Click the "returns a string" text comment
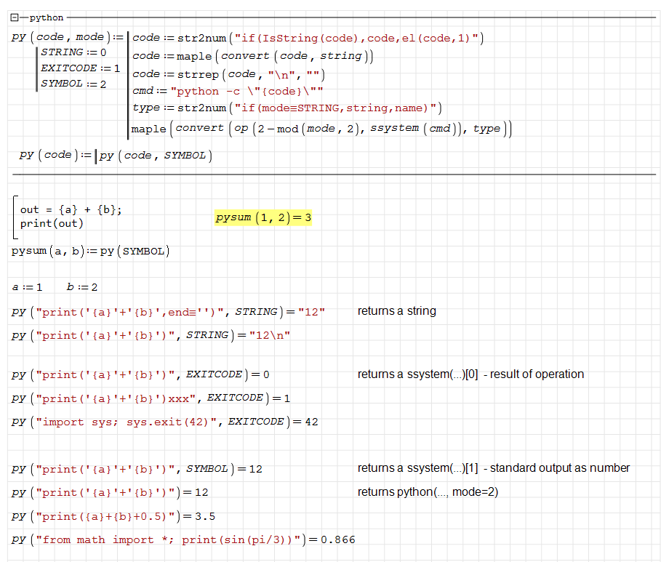The image size is (661, 562). point(396,311)
